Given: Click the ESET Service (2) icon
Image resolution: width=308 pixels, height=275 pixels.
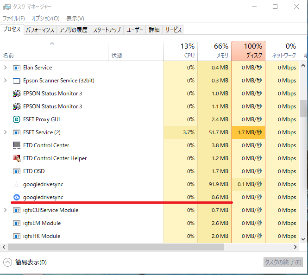Looking at the screenshot, I should click(17, 132).
